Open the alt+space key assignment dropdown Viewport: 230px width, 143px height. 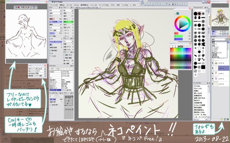click(x=41, y=73)
